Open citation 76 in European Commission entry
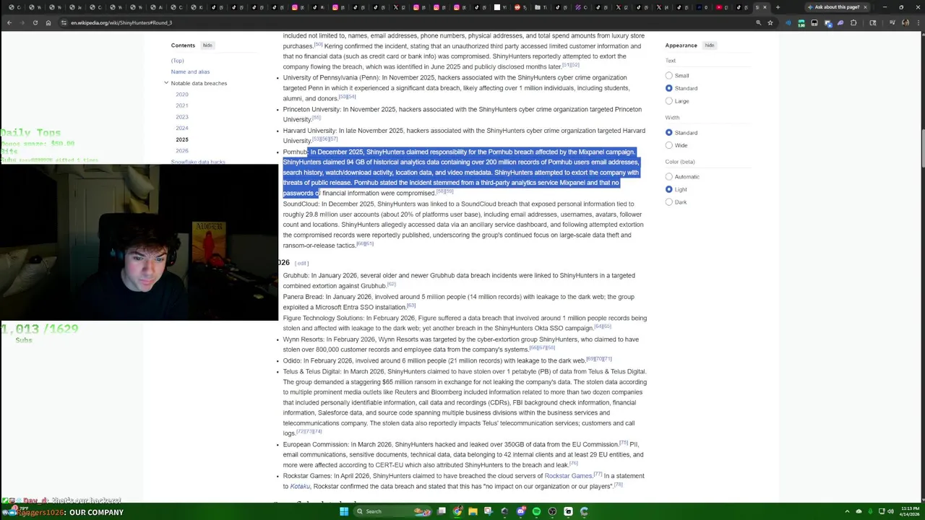This screenshot has width=925, height=520. 574,463
